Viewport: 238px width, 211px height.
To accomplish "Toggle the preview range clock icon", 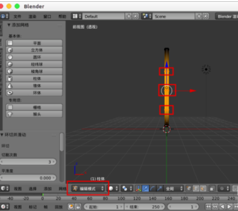I will 71,206.
